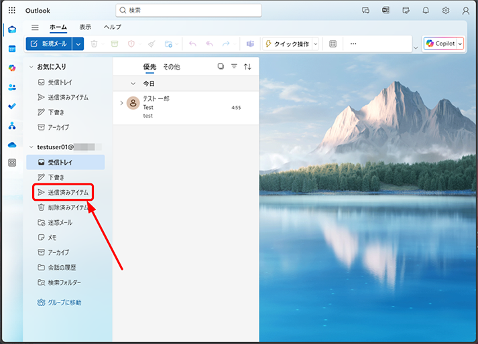Click the 新規メール button
478x344 pixels.
[49, 44]
